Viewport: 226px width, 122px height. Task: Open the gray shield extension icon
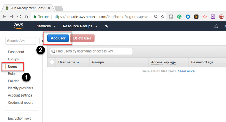[x=171, y=17]
